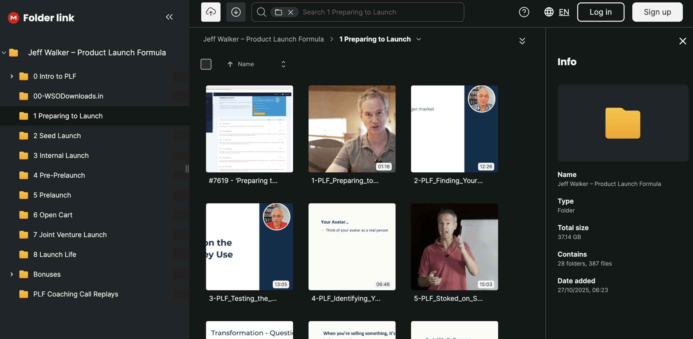Select 7 Joint Venture Launch folder
Viewport: 693px width, 339px height.
pyautogui.click(x=70, y=235)
